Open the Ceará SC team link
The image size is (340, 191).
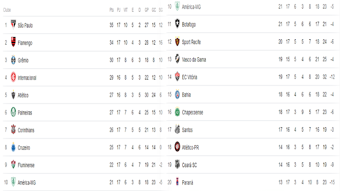[189, 165]
